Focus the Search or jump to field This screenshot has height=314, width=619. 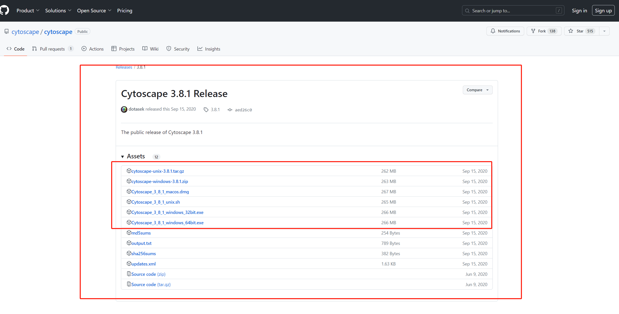tap(511, 11)
